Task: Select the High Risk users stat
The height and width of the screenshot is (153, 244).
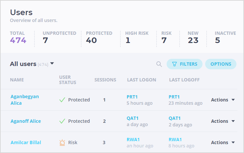Action: [137, 38]
